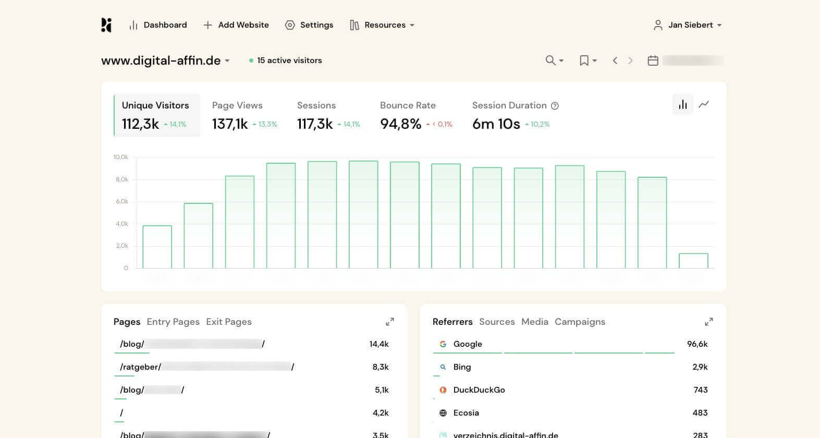Click the 2,9k Bing visitor count
The width and height of the screenshot is (820, 438).
tap(700, 367)
